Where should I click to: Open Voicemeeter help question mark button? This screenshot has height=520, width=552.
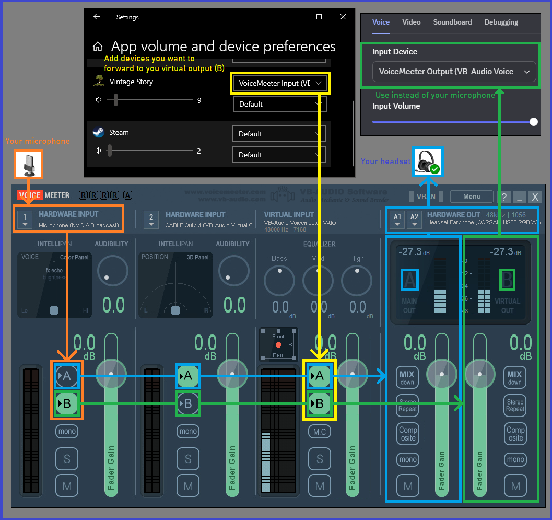pos(504,197)
